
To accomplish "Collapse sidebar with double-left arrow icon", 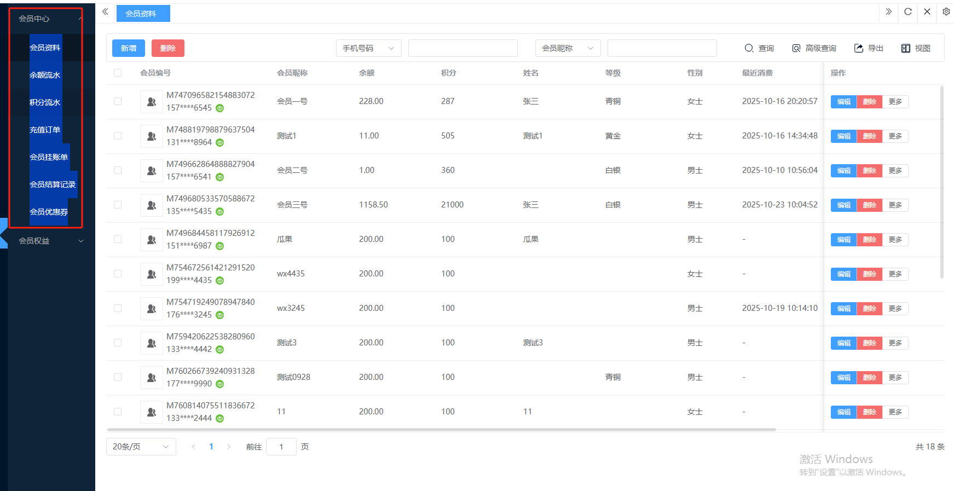I will tap(105, 11).
